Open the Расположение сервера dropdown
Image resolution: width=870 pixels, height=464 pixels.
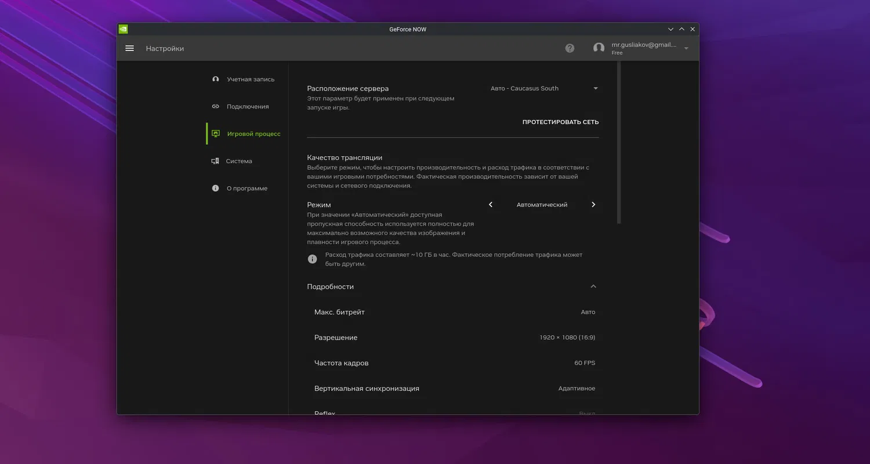[x=543, y=88]
